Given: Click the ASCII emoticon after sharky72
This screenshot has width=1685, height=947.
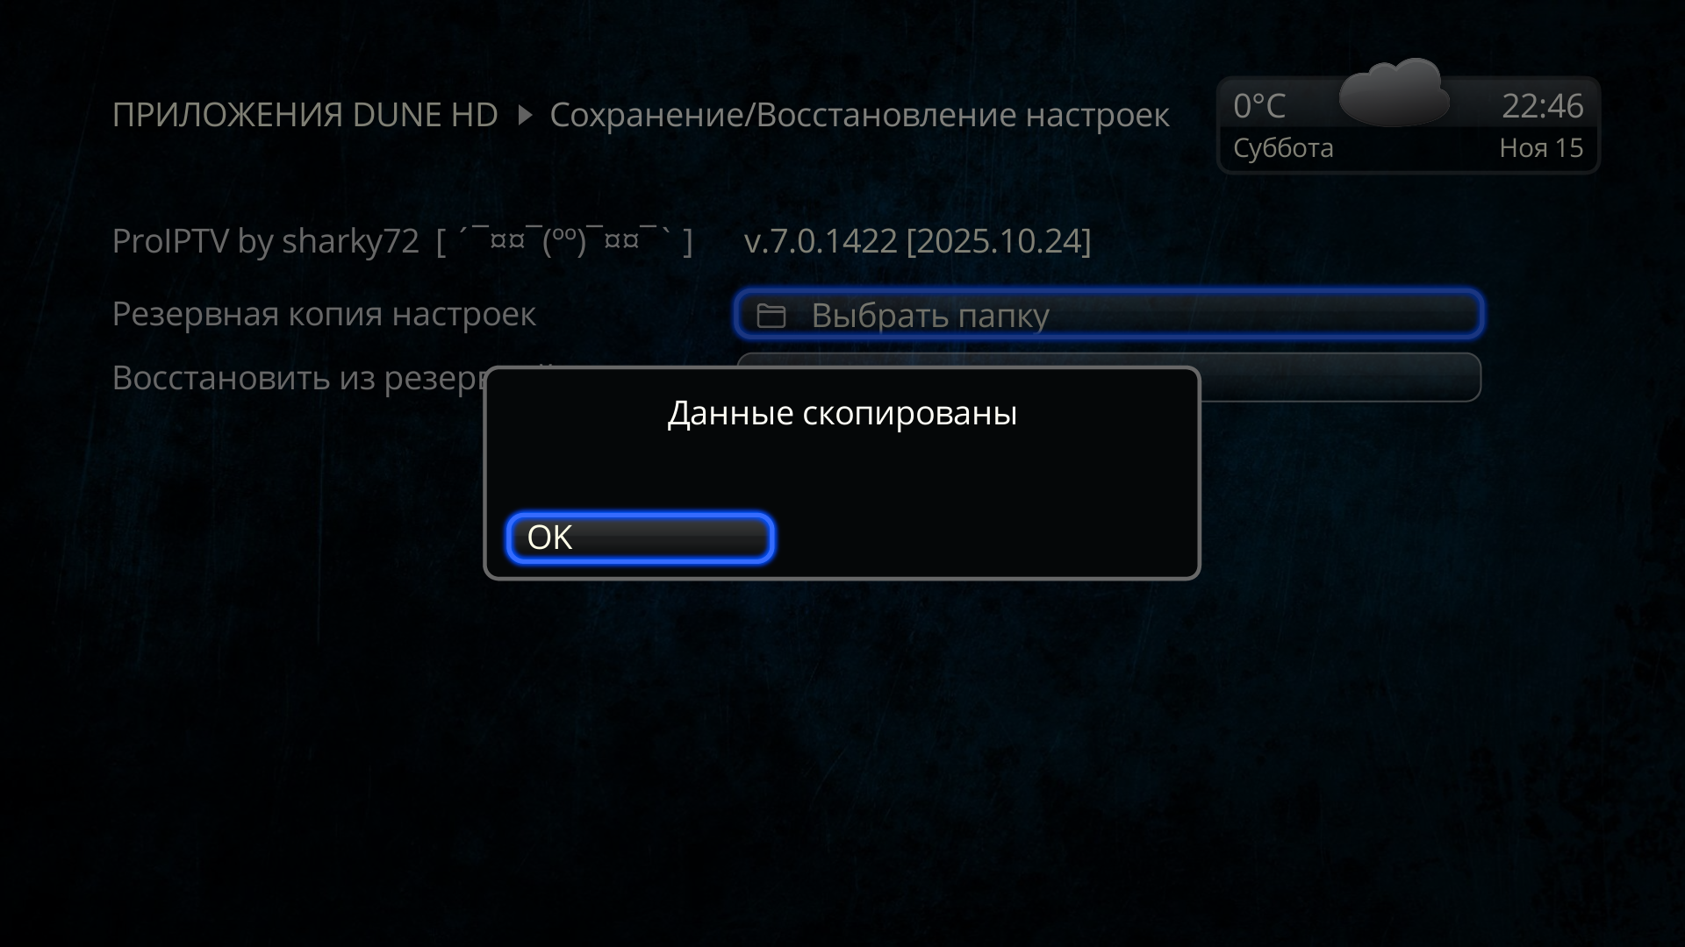Looking at the screenshot, I should click(x=564, y=241).
